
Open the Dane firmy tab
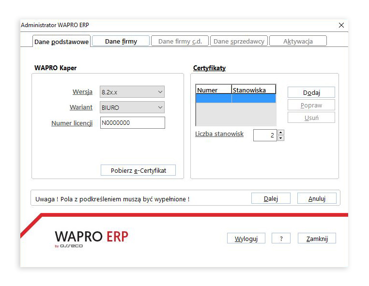point(121,41)
